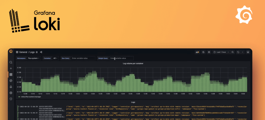Click the 12:08 x-axis time label
Image resolution: width=265 pixels, height=120 pixels.
[x=25, y=94]
